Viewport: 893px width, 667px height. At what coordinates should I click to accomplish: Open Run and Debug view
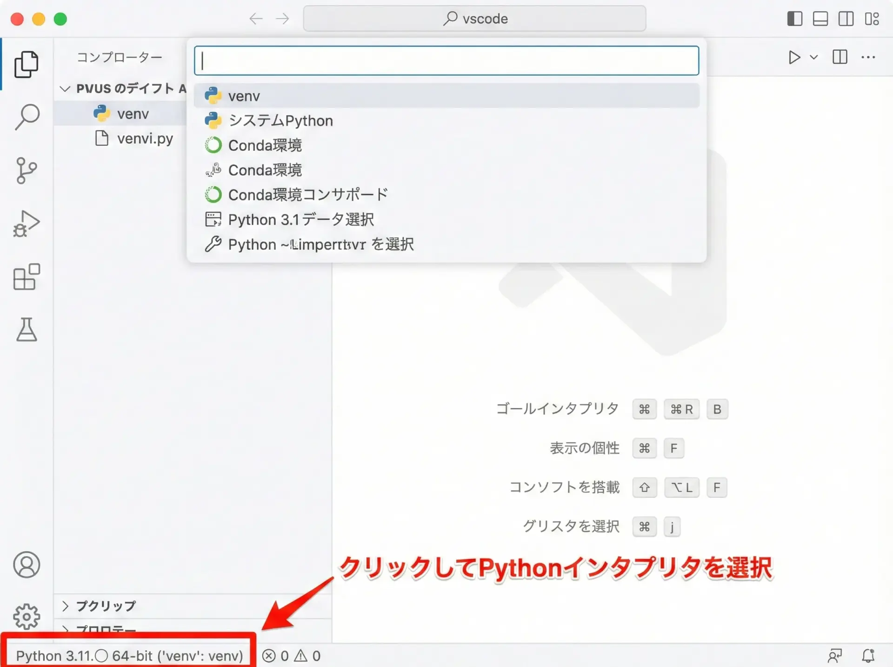[26, 224]
